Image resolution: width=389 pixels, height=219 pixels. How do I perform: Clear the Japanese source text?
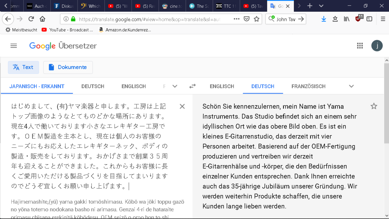182,106
